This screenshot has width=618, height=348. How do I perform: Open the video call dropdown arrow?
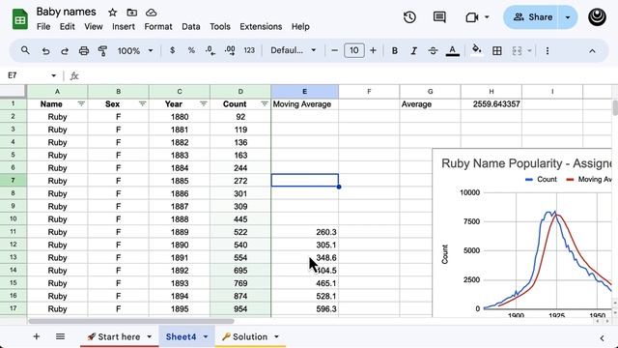[x=487, y=17]
